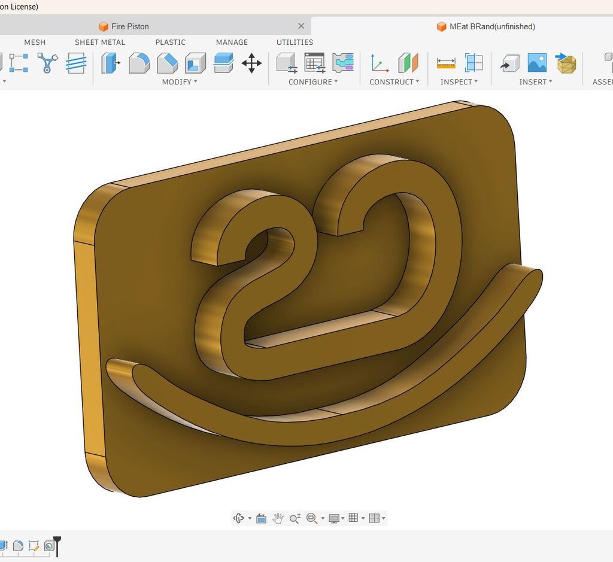
Task: Select the Press Pull tool icon
Action: [x=111, y=63]
